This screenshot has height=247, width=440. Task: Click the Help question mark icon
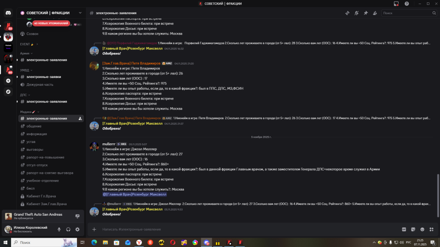click(x=407, y=4)
